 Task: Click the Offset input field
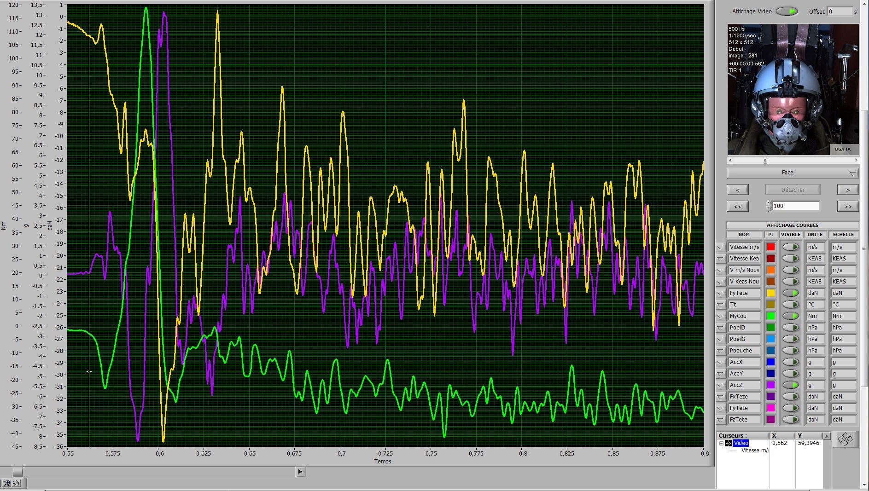pos(840,12)
